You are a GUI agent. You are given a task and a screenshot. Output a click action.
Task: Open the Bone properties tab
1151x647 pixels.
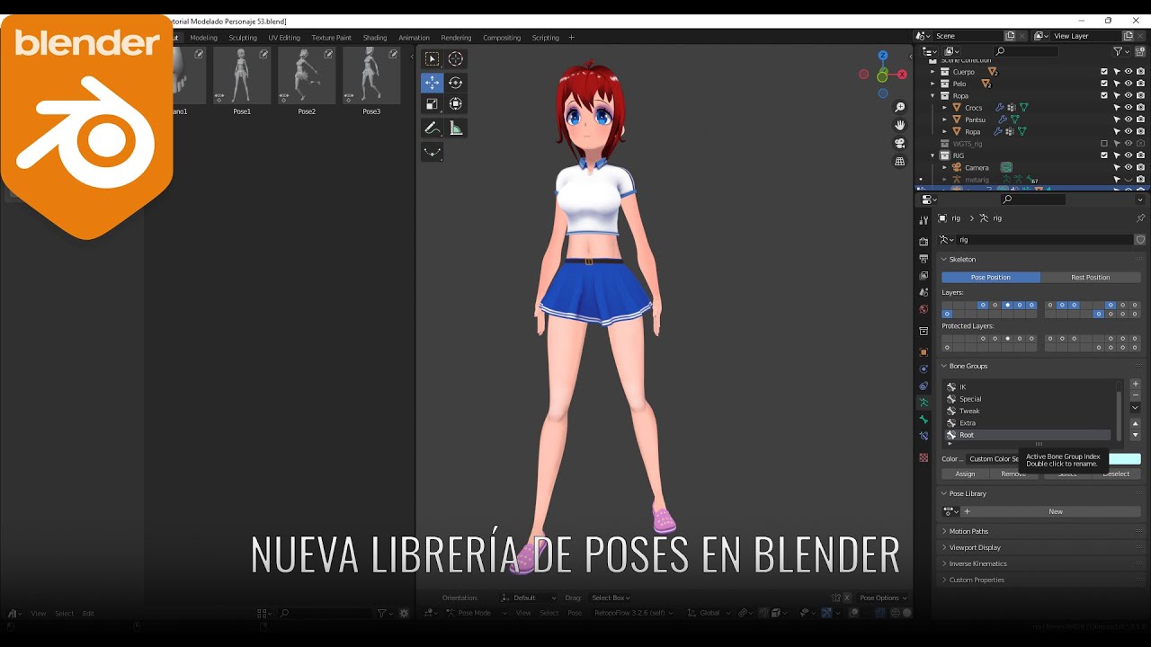(x=923, y=420)
